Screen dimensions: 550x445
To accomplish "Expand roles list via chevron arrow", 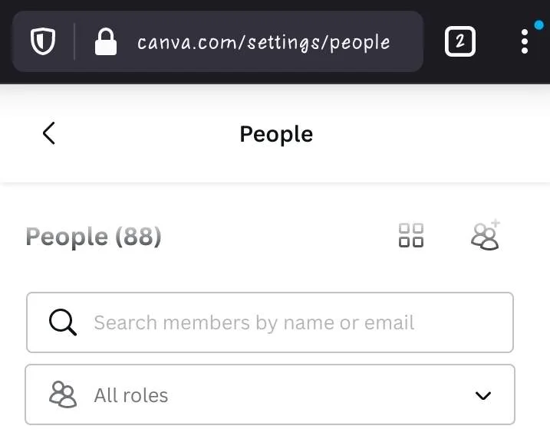I will pos(483,396).
